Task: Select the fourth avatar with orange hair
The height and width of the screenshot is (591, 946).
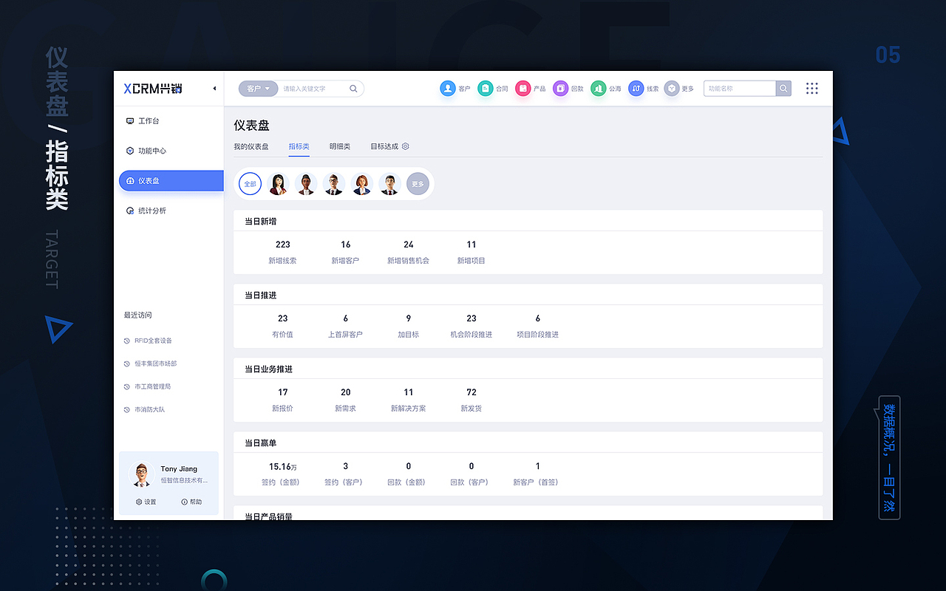Action: click(x=362, y=184)
